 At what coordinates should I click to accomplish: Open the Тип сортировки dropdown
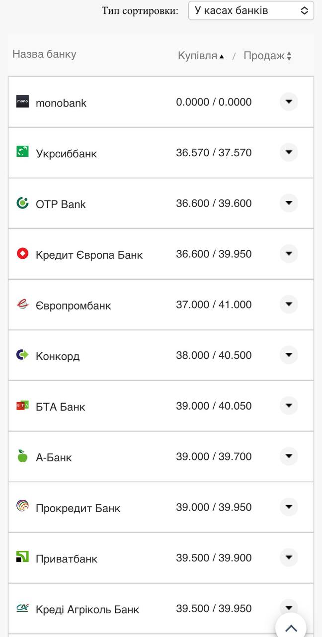(x=250, y=9)
